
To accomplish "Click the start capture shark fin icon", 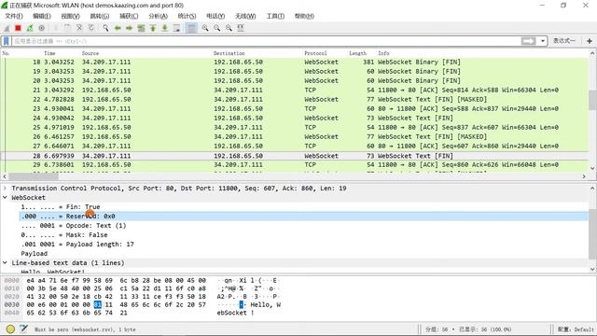I will (7, 28).
